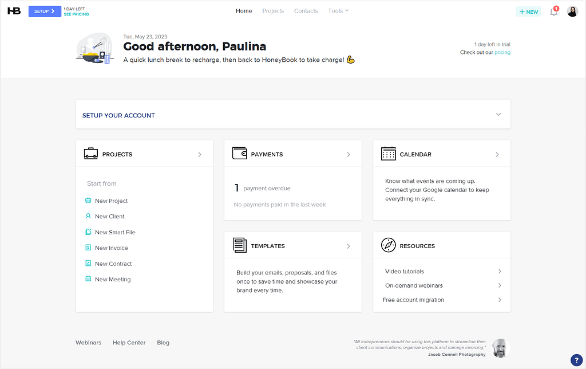
Task: Click the pricing link in trial notice
Action: click(x=502, y=52)
